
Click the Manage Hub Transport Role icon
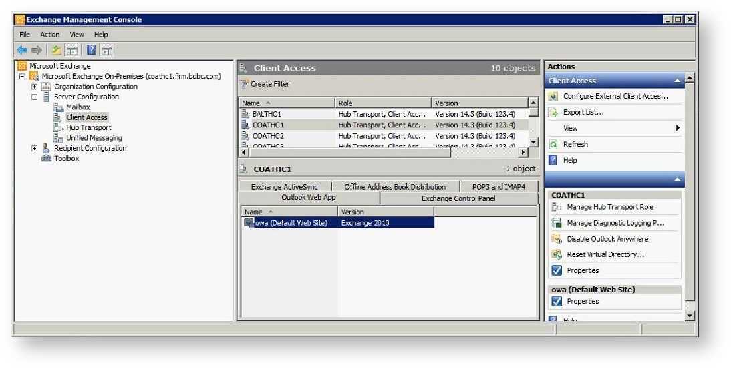pyautogui.click(x=557, y=207)
